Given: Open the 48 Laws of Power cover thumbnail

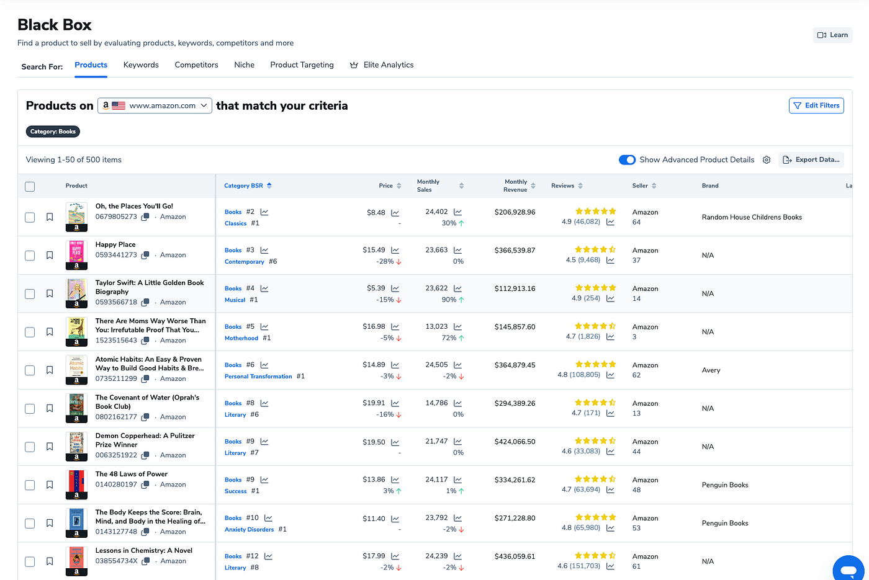Looking at the screenshot, I should point(76,484).
